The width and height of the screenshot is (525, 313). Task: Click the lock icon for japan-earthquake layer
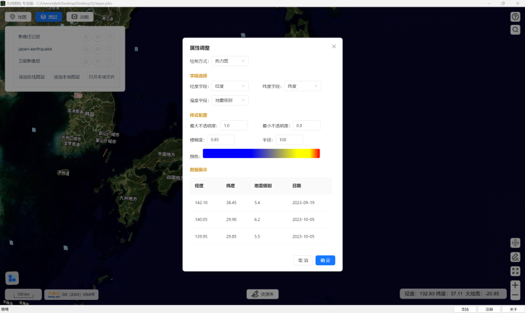86,49
